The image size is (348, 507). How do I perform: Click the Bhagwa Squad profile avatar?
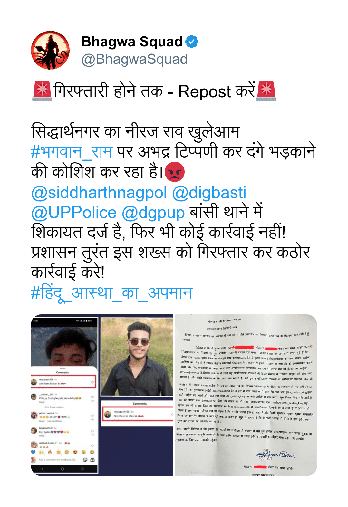click(50, 50)
